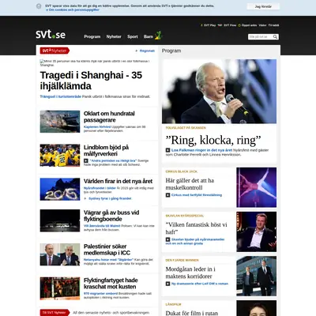Image resolution: width=316 pixels, height=316 pixels.
Task: Click play icon beside Skavlan link
Action: pyautogui.click(x=167, y=239)
